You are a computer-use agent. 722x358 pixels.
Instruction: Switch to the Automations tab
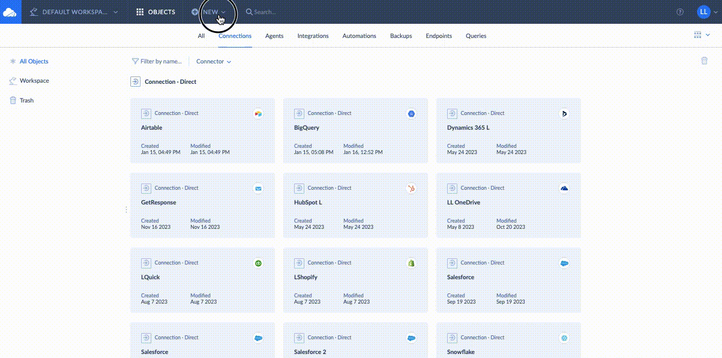tap(359, 36)
